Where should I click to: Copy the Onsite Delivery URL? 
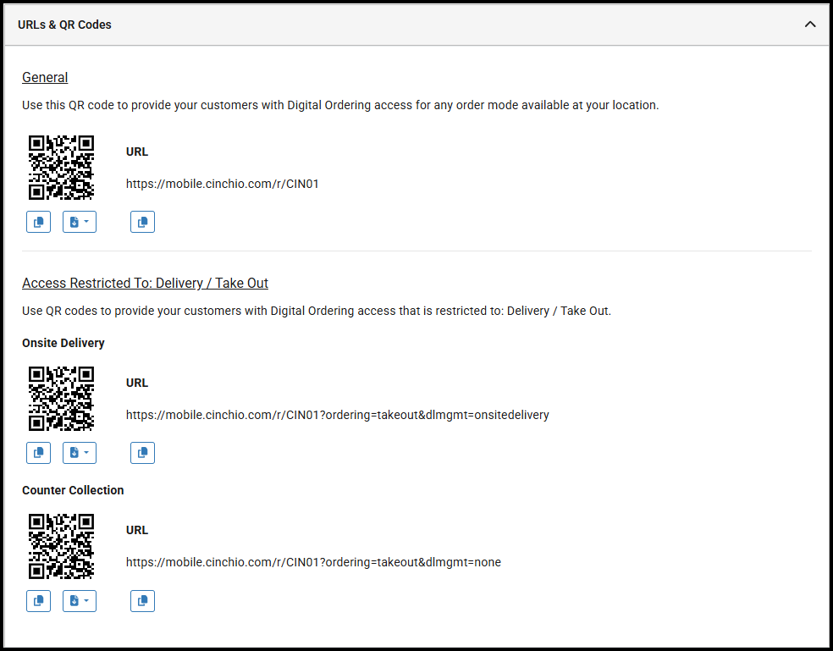point(142,453)
